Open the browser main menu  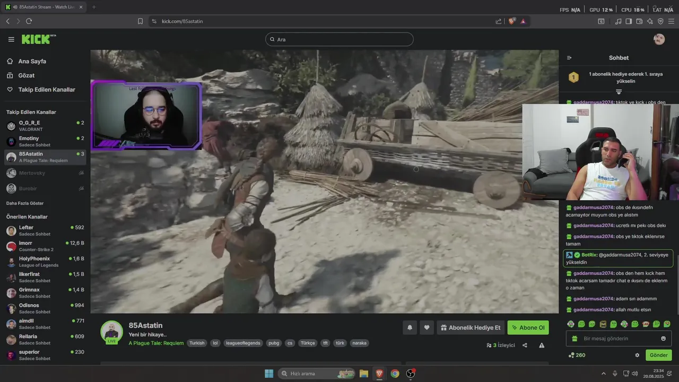pyautogui.click(x=672, y=21)
